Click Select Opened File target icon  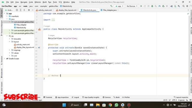pyautogui.click(x=17, y=10)
